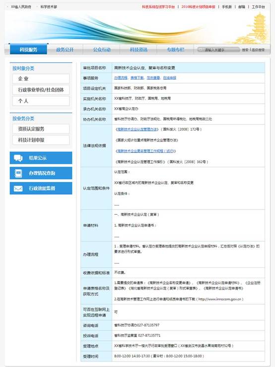Open the 工作平台 link
This screenshot has width=275, height=367.
click(x=258, y=7)
